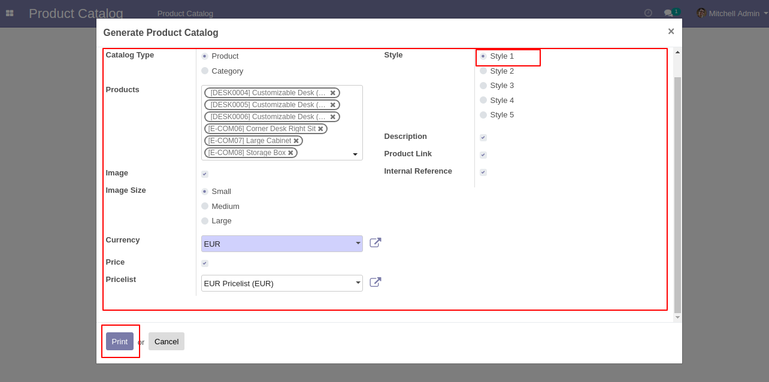
Task: Remove the E-COM06 Corner Desk tag
Action: click(x=320, y=129)
